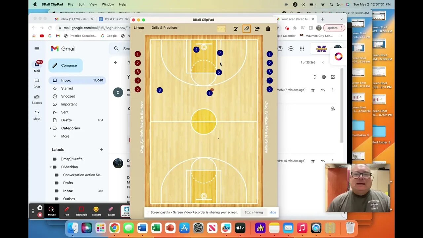Click blue player 3 on the left wing

[160, 90]
